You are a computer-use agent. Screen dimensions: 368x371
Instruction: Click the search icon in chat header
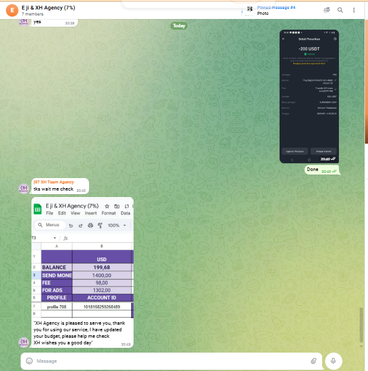340,10
